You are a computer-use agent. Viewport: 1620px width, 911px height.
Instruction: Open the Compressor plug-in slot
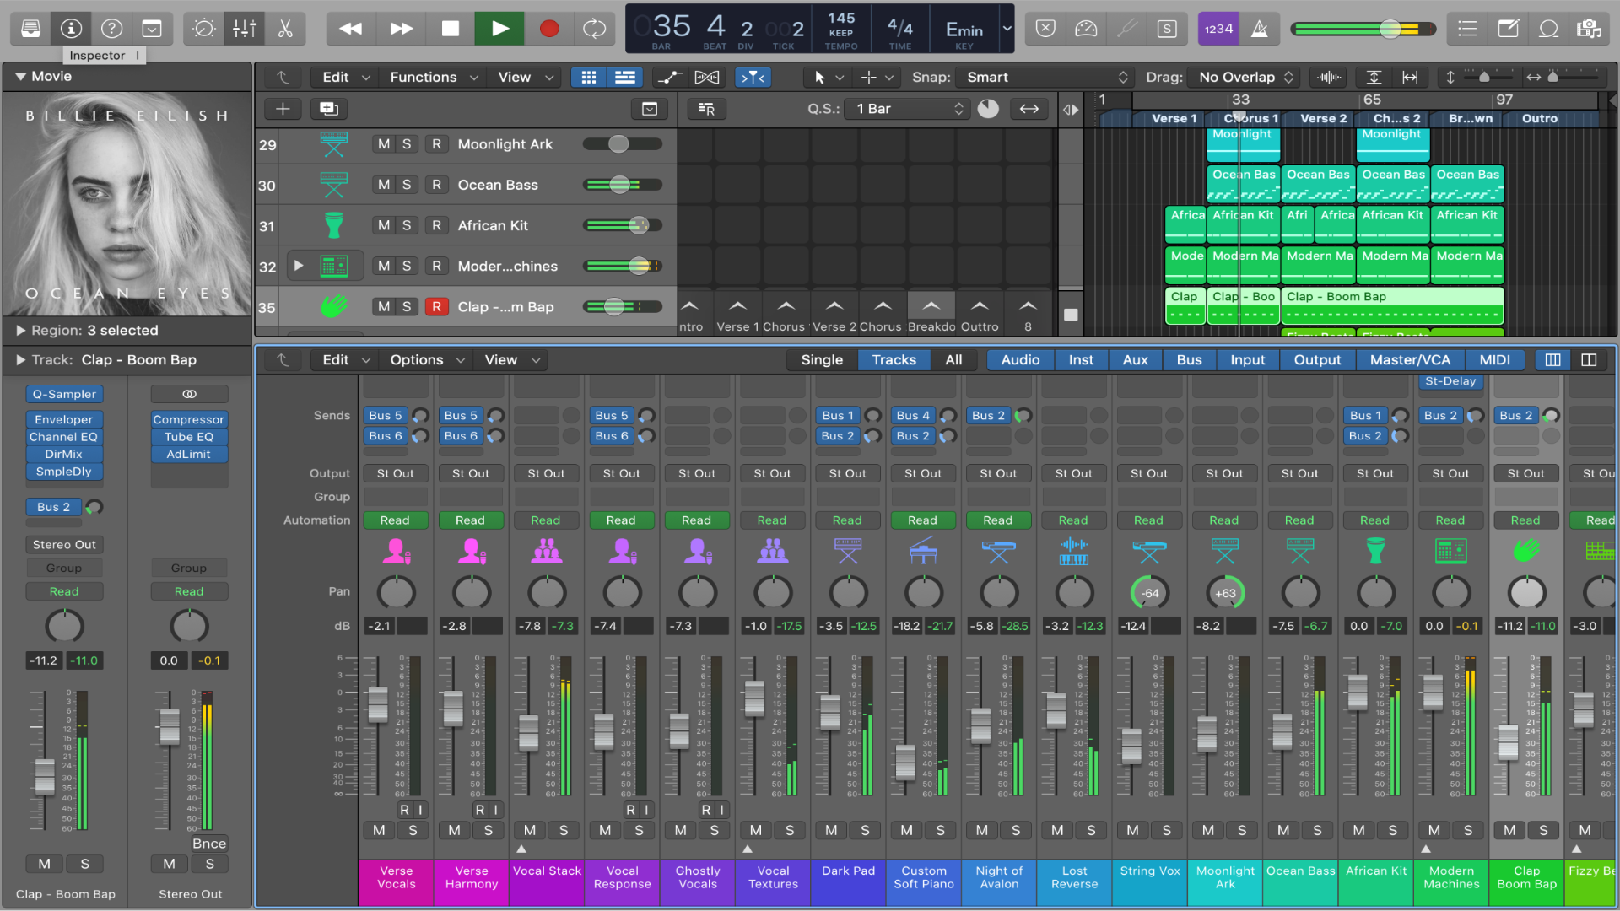(x=189, y=419)
